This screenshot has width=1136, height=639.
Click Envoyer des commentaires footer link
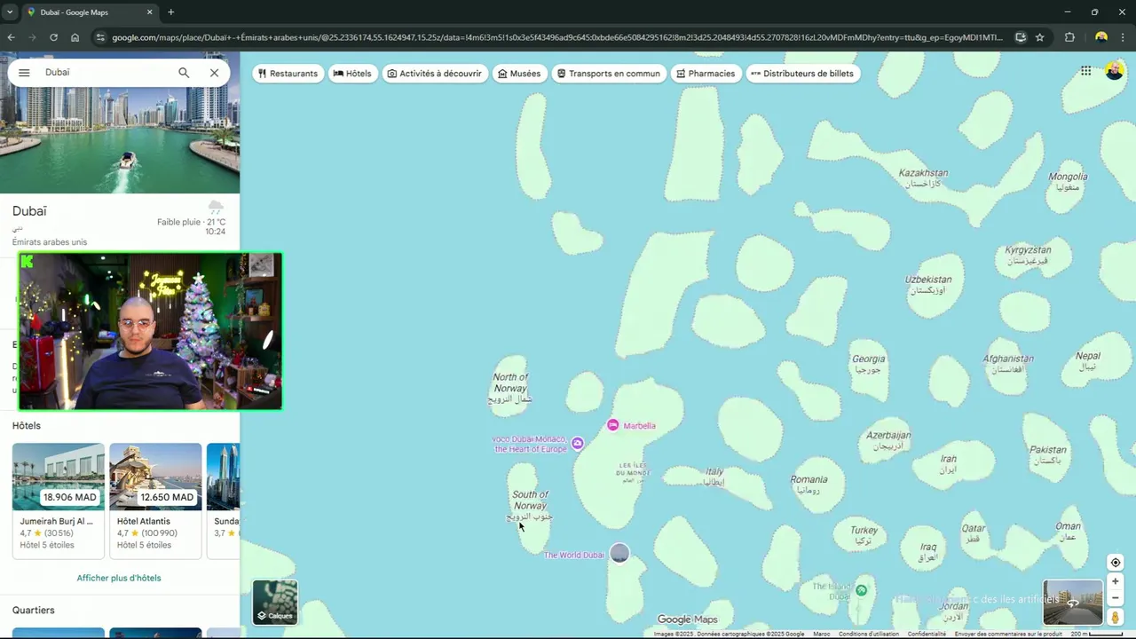(1008, 634)
